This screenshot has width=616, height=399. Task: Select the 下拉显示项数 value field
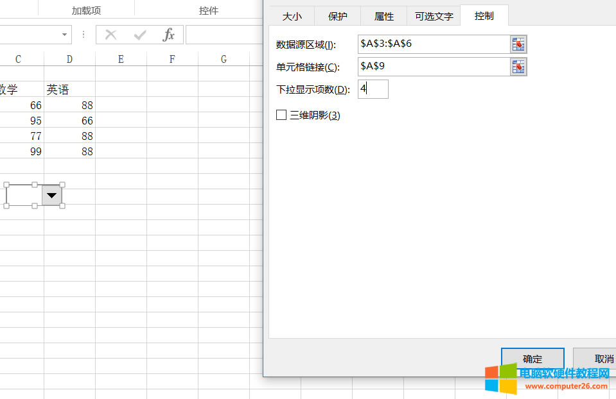pos(373,89)
